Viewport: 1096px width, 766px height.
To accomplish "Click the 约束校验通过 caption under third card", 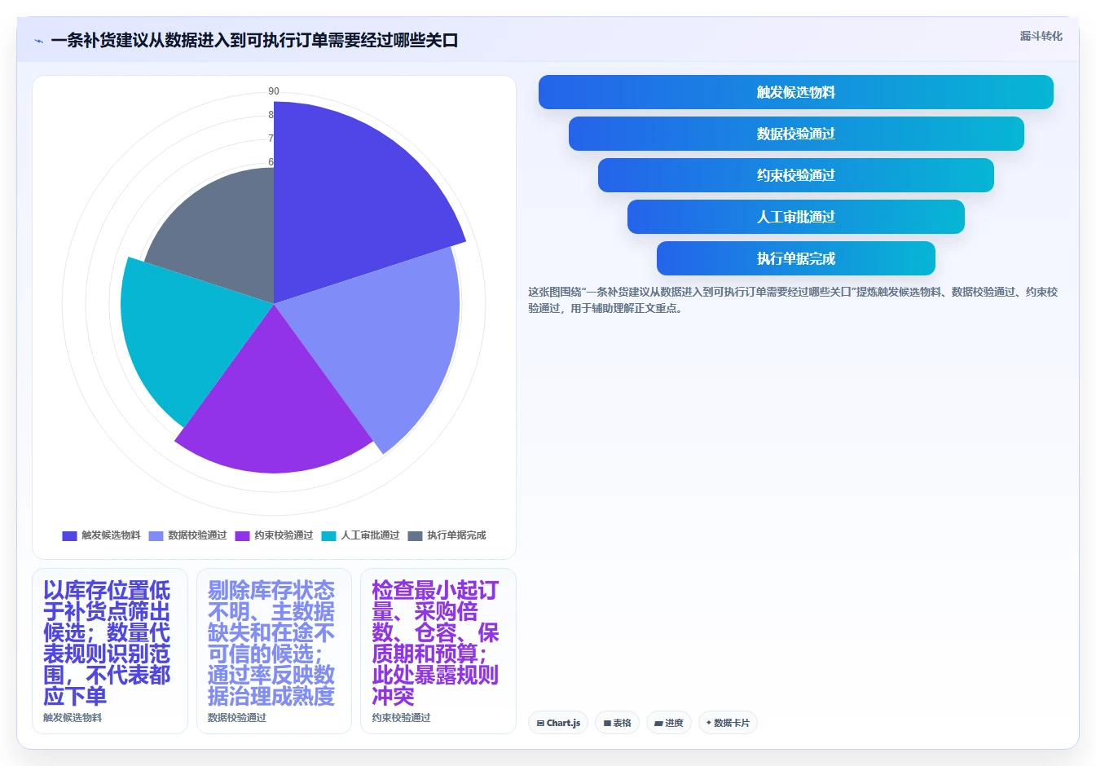I will pos(402,718).
